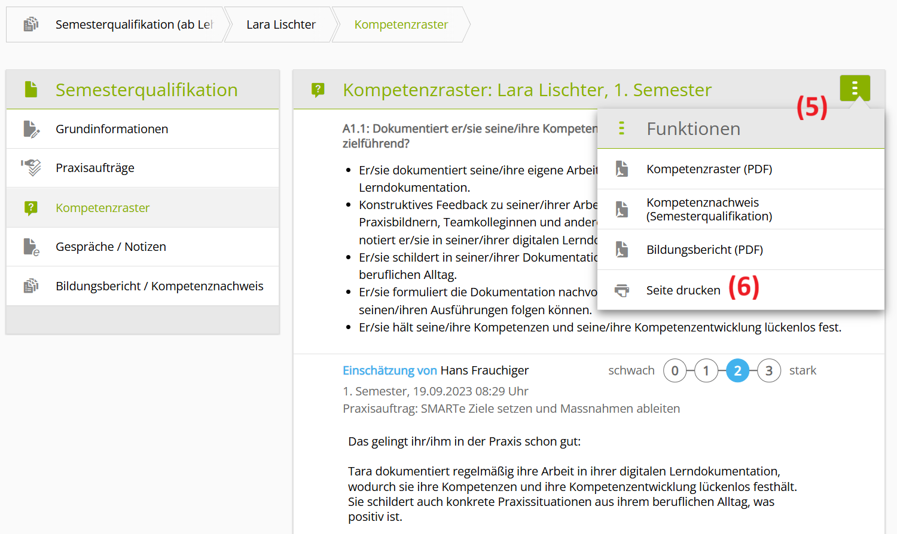Open the Lara Lischter breadcrumb
Screen dimensions: 897x534
(x=280, y=24)
